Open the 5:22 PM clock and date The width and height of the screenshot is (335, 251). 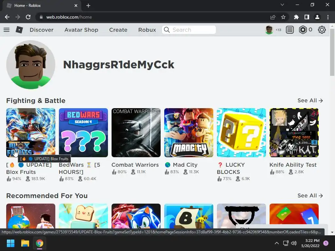click(x=310, y=243)
